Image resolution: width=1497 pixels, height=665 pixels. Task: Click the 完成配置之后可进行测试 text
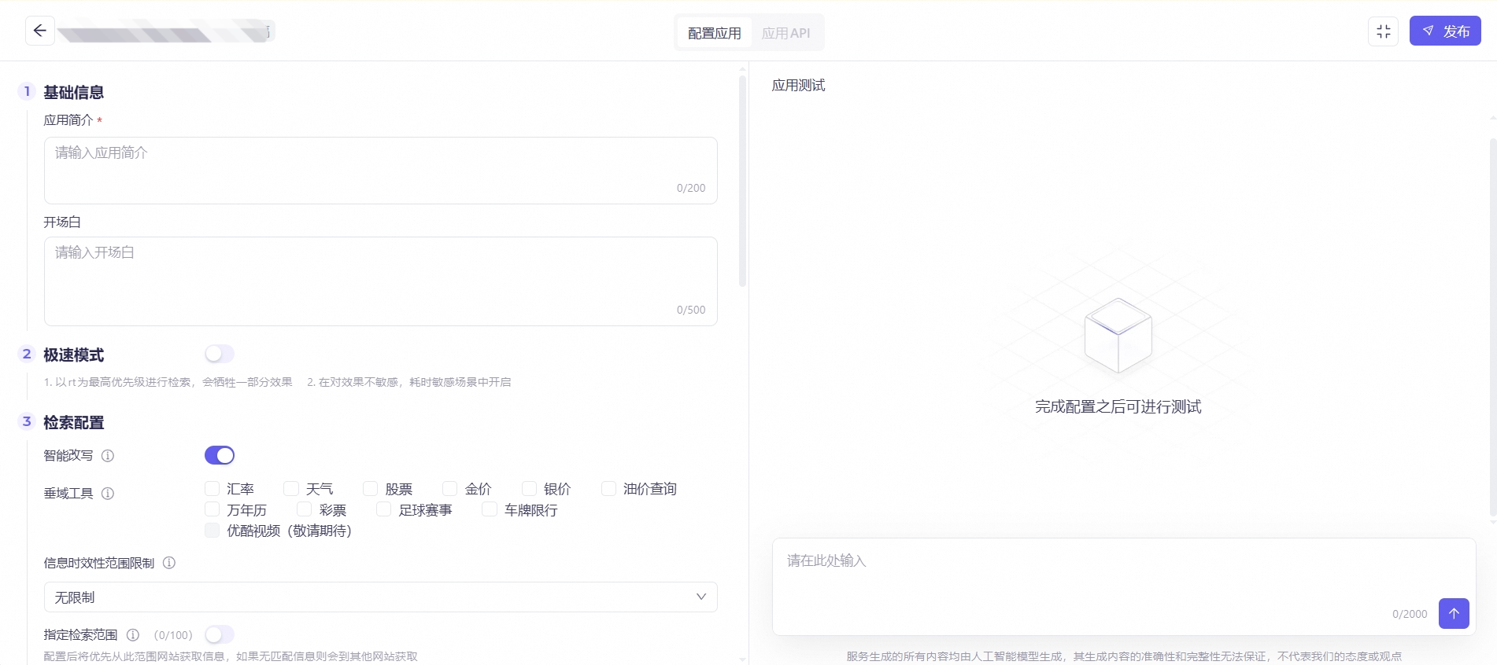1118,406
